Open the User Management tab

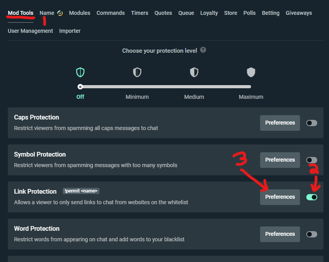(31, 31)
